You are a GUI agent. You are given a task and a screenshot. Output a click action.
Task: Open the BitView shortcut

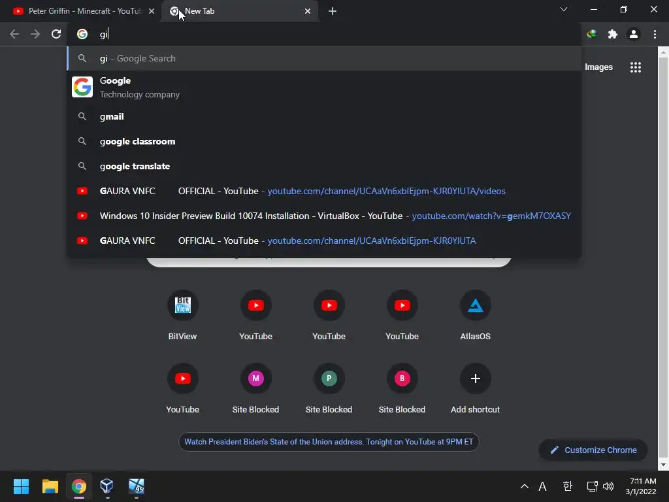coord(183,315)
